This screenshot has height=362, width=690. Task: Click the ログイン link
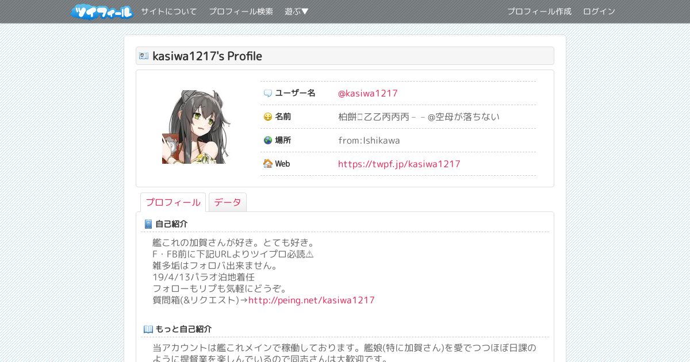(599, 11)
